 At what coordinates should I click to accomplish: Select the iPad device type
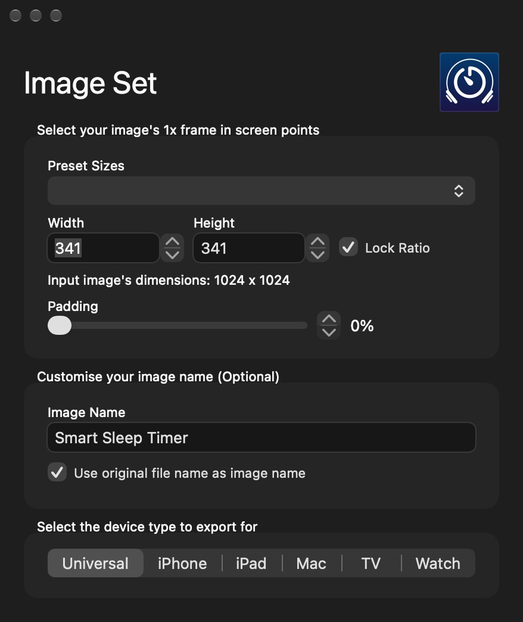[251, 563]
